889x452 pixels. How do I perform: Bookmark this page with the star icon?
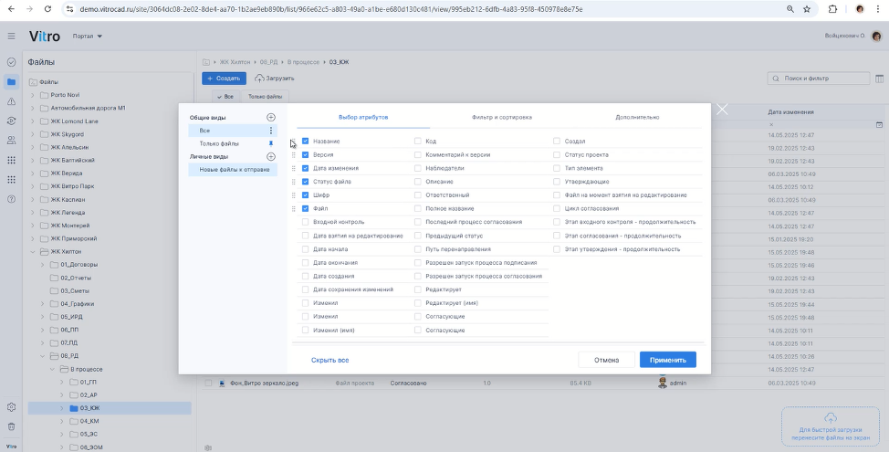[807, 8]
